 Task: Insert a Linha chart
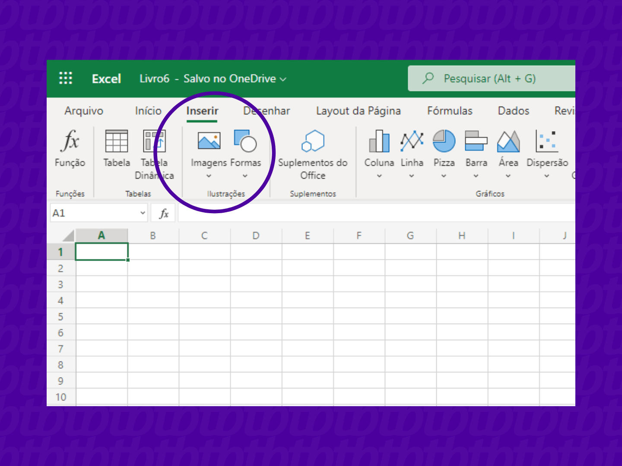coord(412,147)
